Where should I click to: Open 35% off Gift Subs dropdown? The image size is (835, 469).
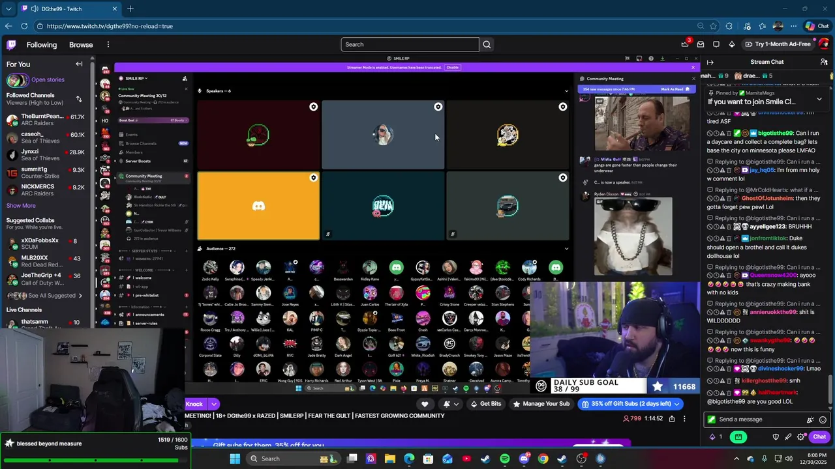[x=630, y=404]
